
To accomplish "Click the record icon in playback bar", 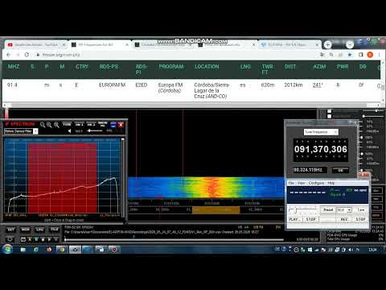I will pyautogui.click(x=43, y=239).
